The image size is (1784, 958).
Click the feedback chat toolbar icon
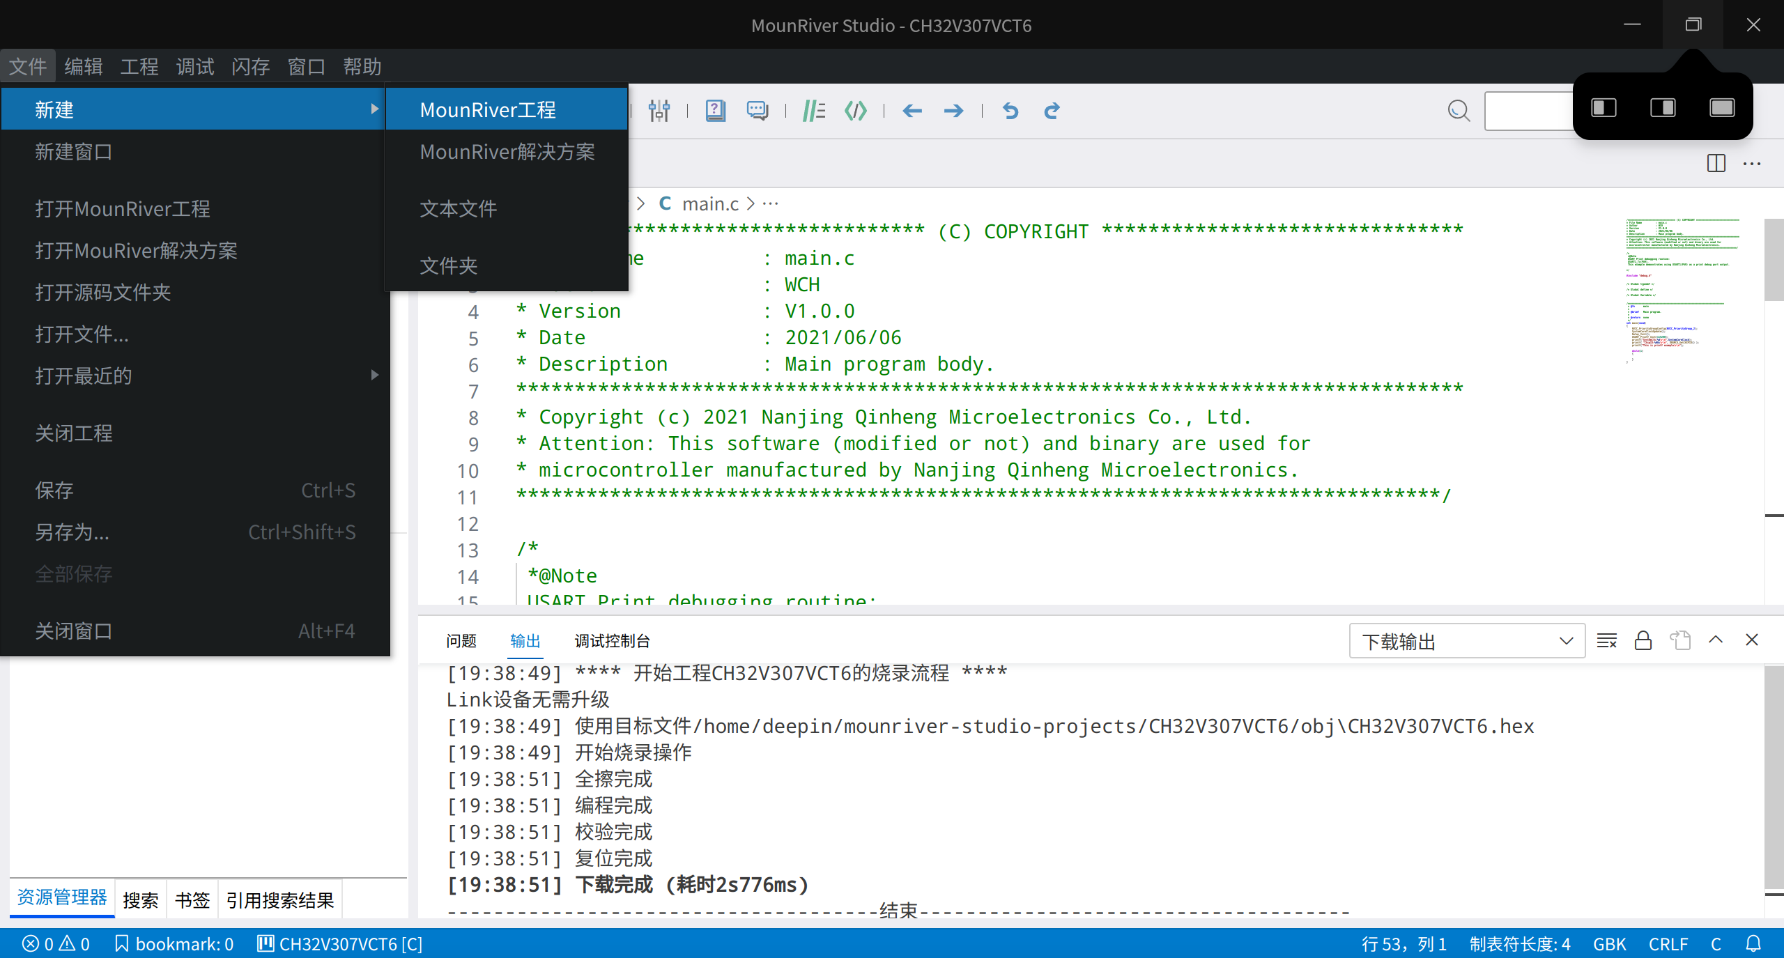click(758, 110)
